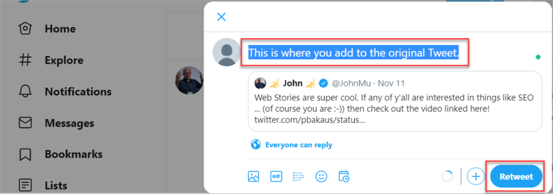Close the retweet dialog with the X icon
This screenshot has width=553, height=194.
coord(221,17)
